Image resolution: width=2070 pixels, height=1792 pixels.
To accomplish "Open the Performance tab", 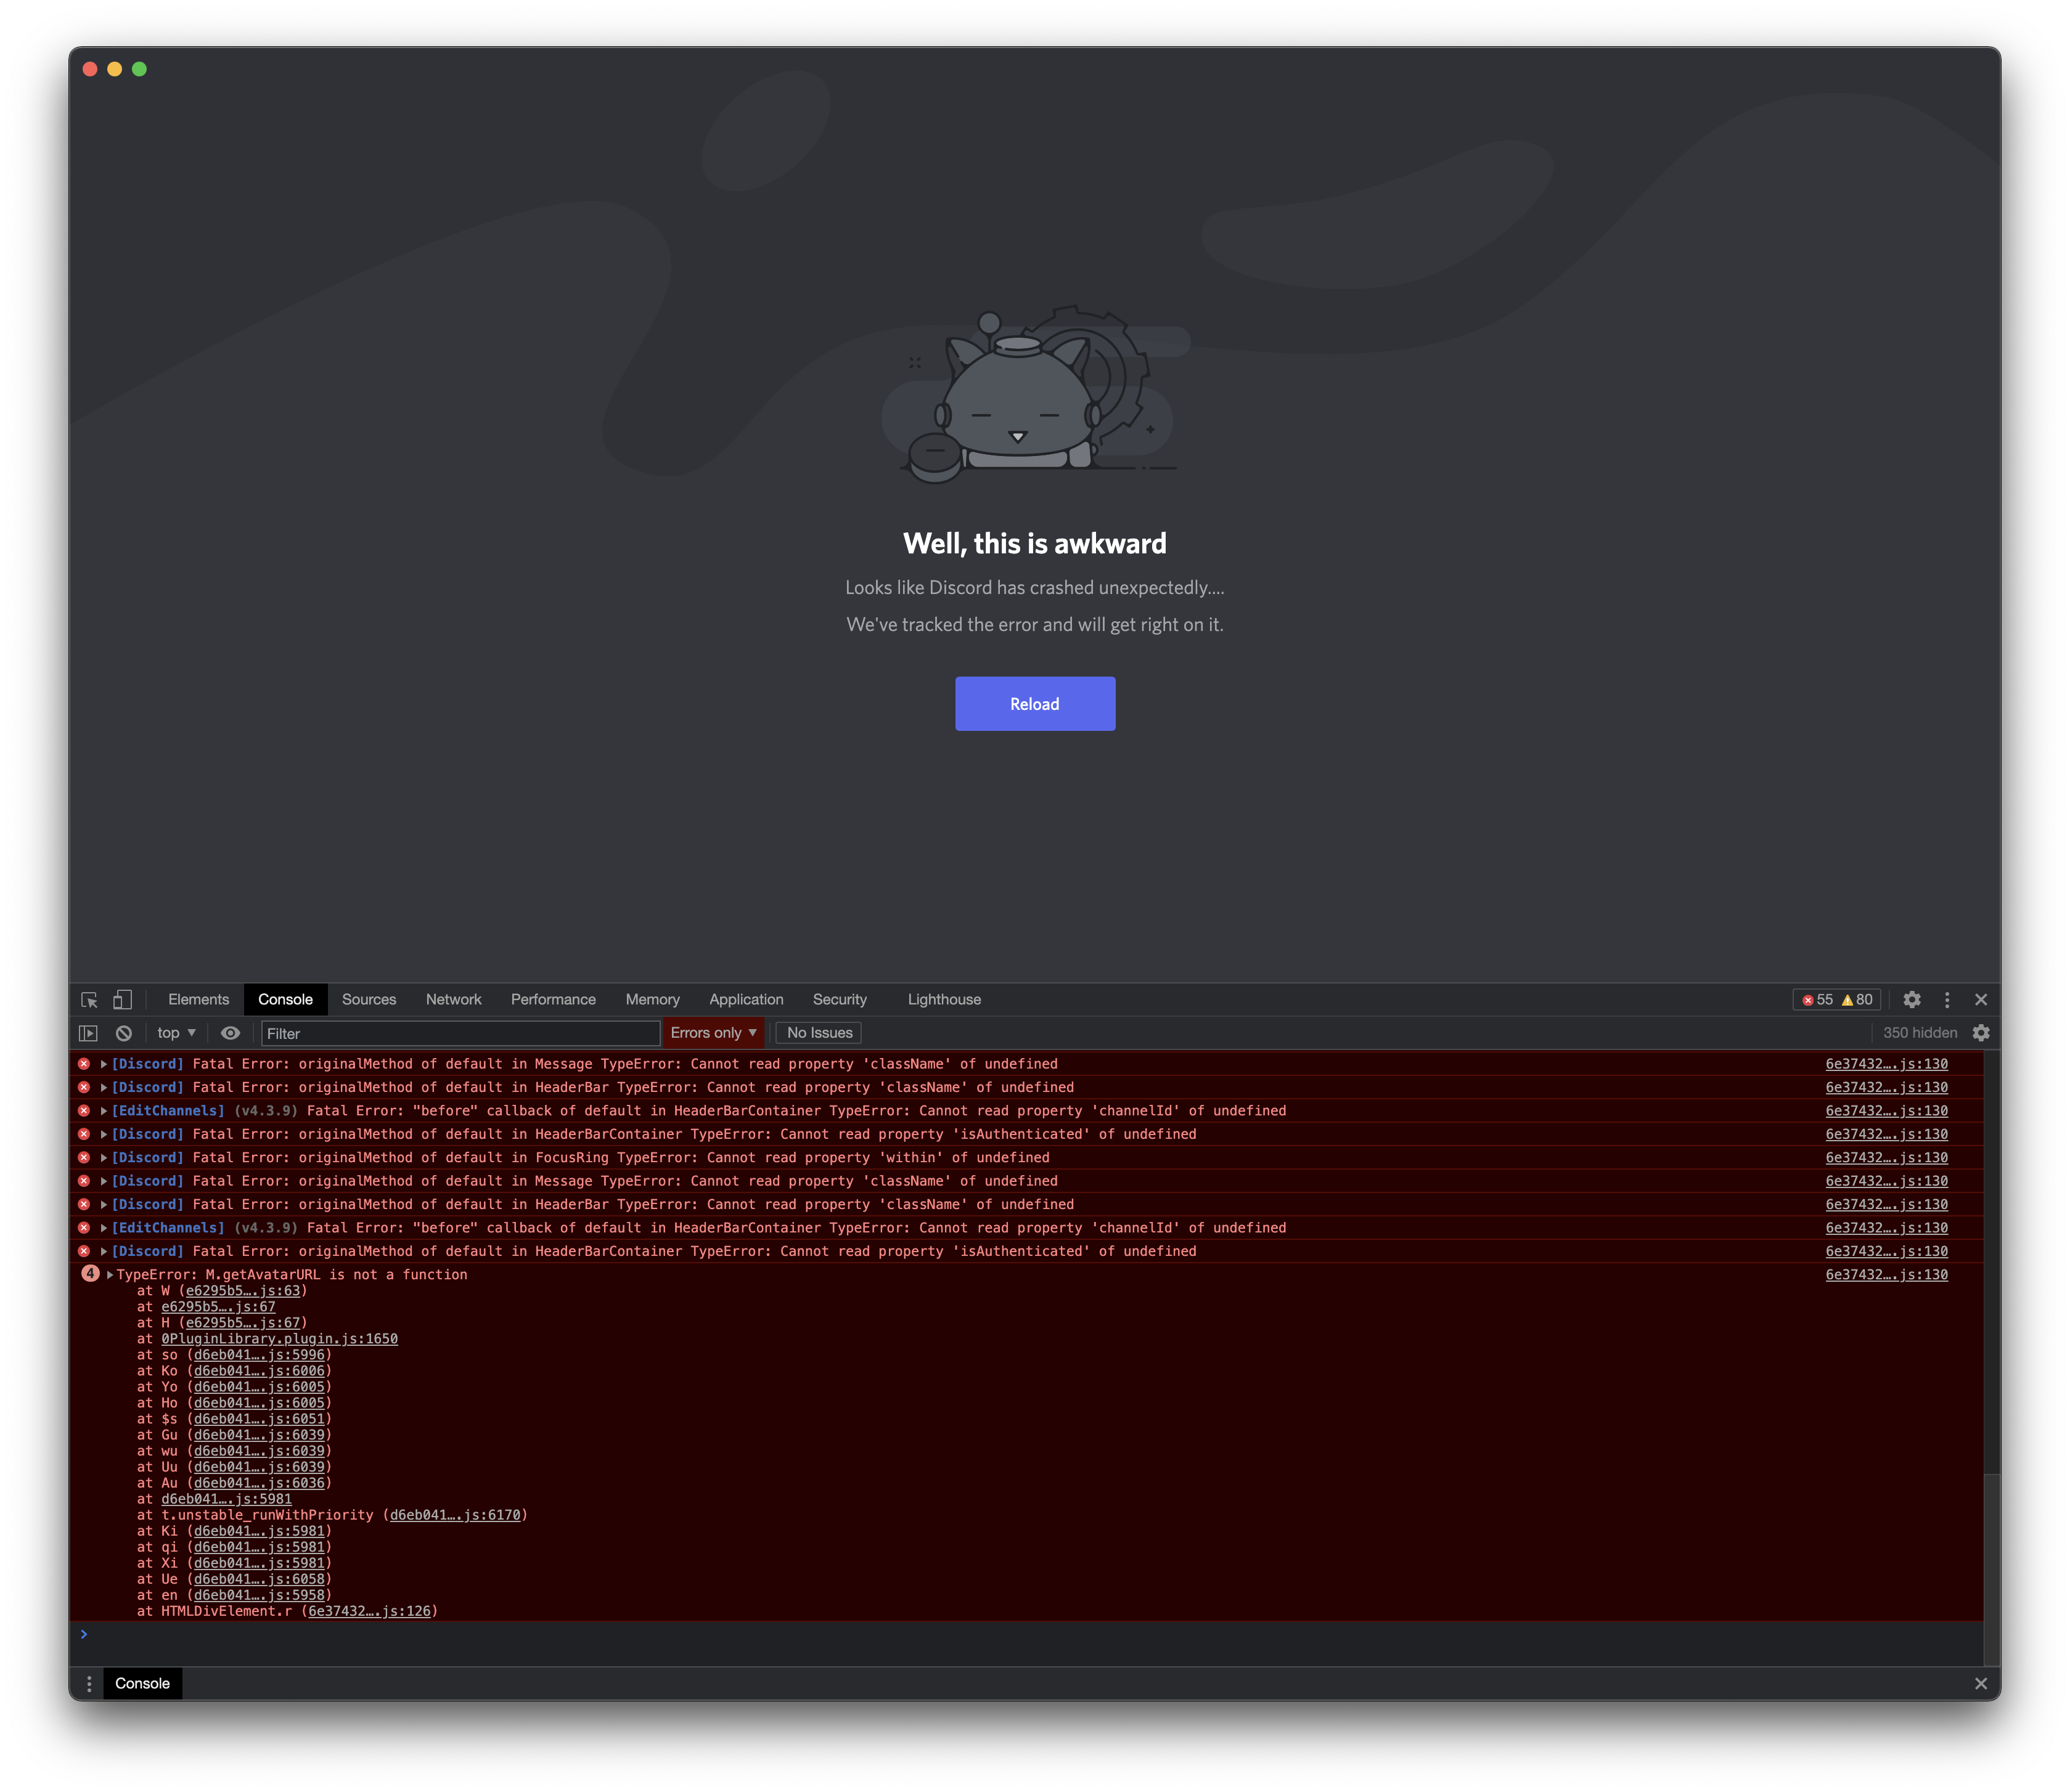I will point(554,999).
